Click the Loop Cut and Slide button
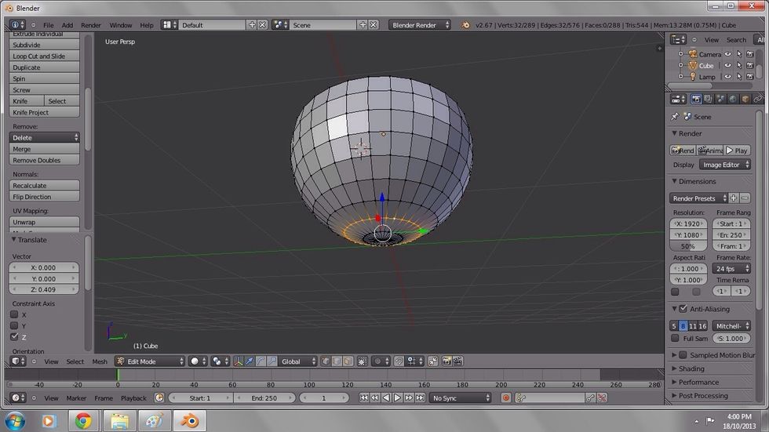 [x=44, y=56]
